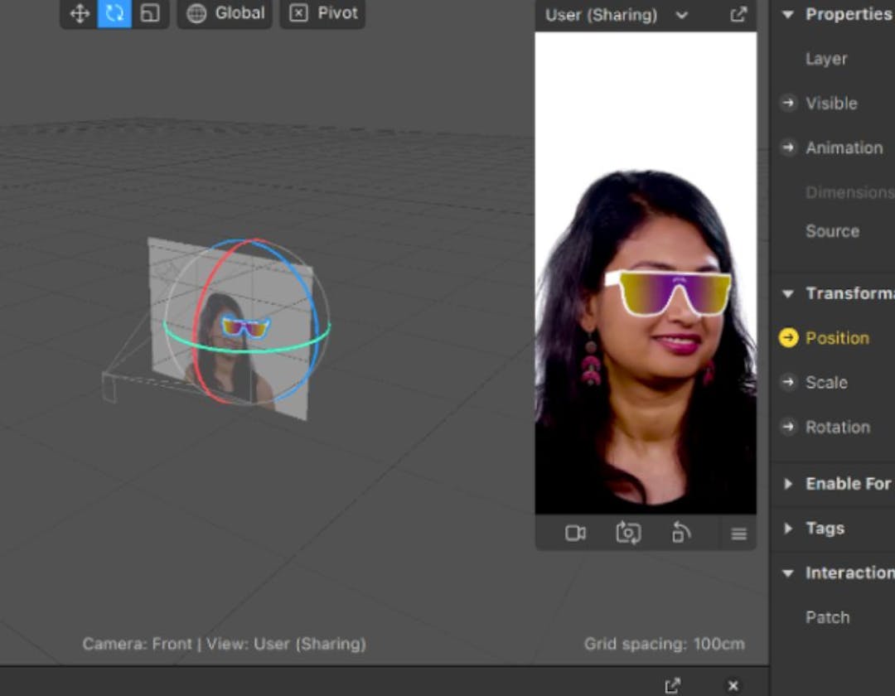Collapse the Transformations section

786,292
